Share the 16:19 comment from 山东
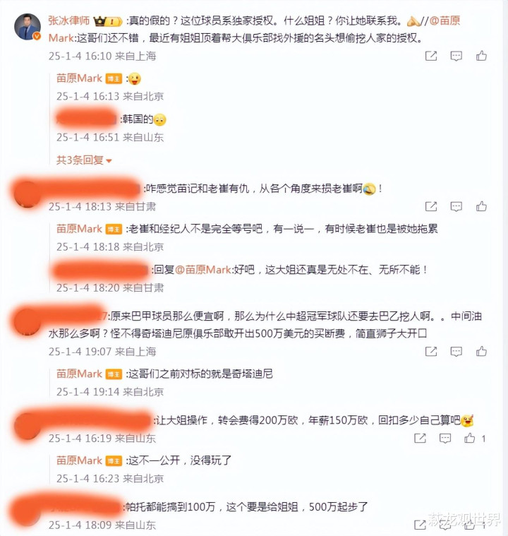Viewport: 508px width, 536px height. pos(420,438)
